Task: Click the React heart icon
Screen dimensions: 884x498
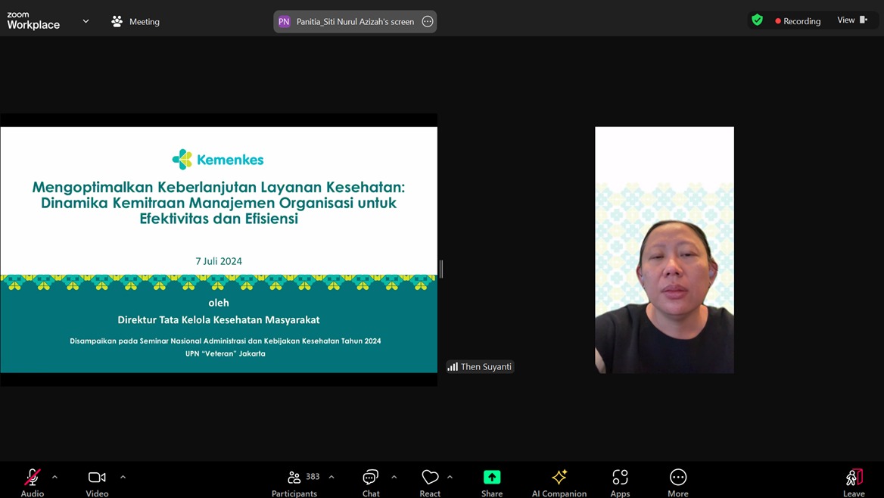Action: pos(430,478)
